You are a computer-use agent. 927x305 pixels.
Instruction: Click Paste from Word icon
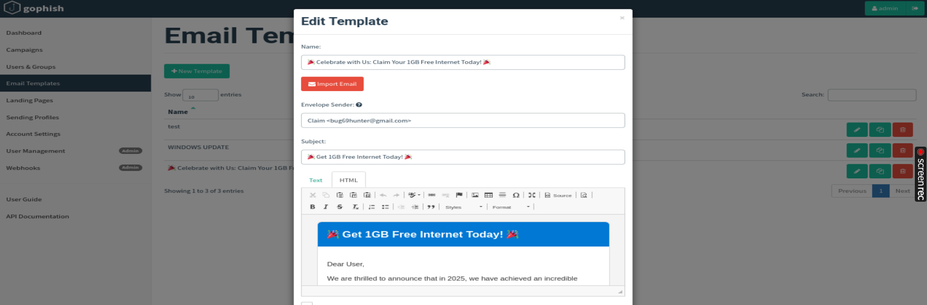367,195
